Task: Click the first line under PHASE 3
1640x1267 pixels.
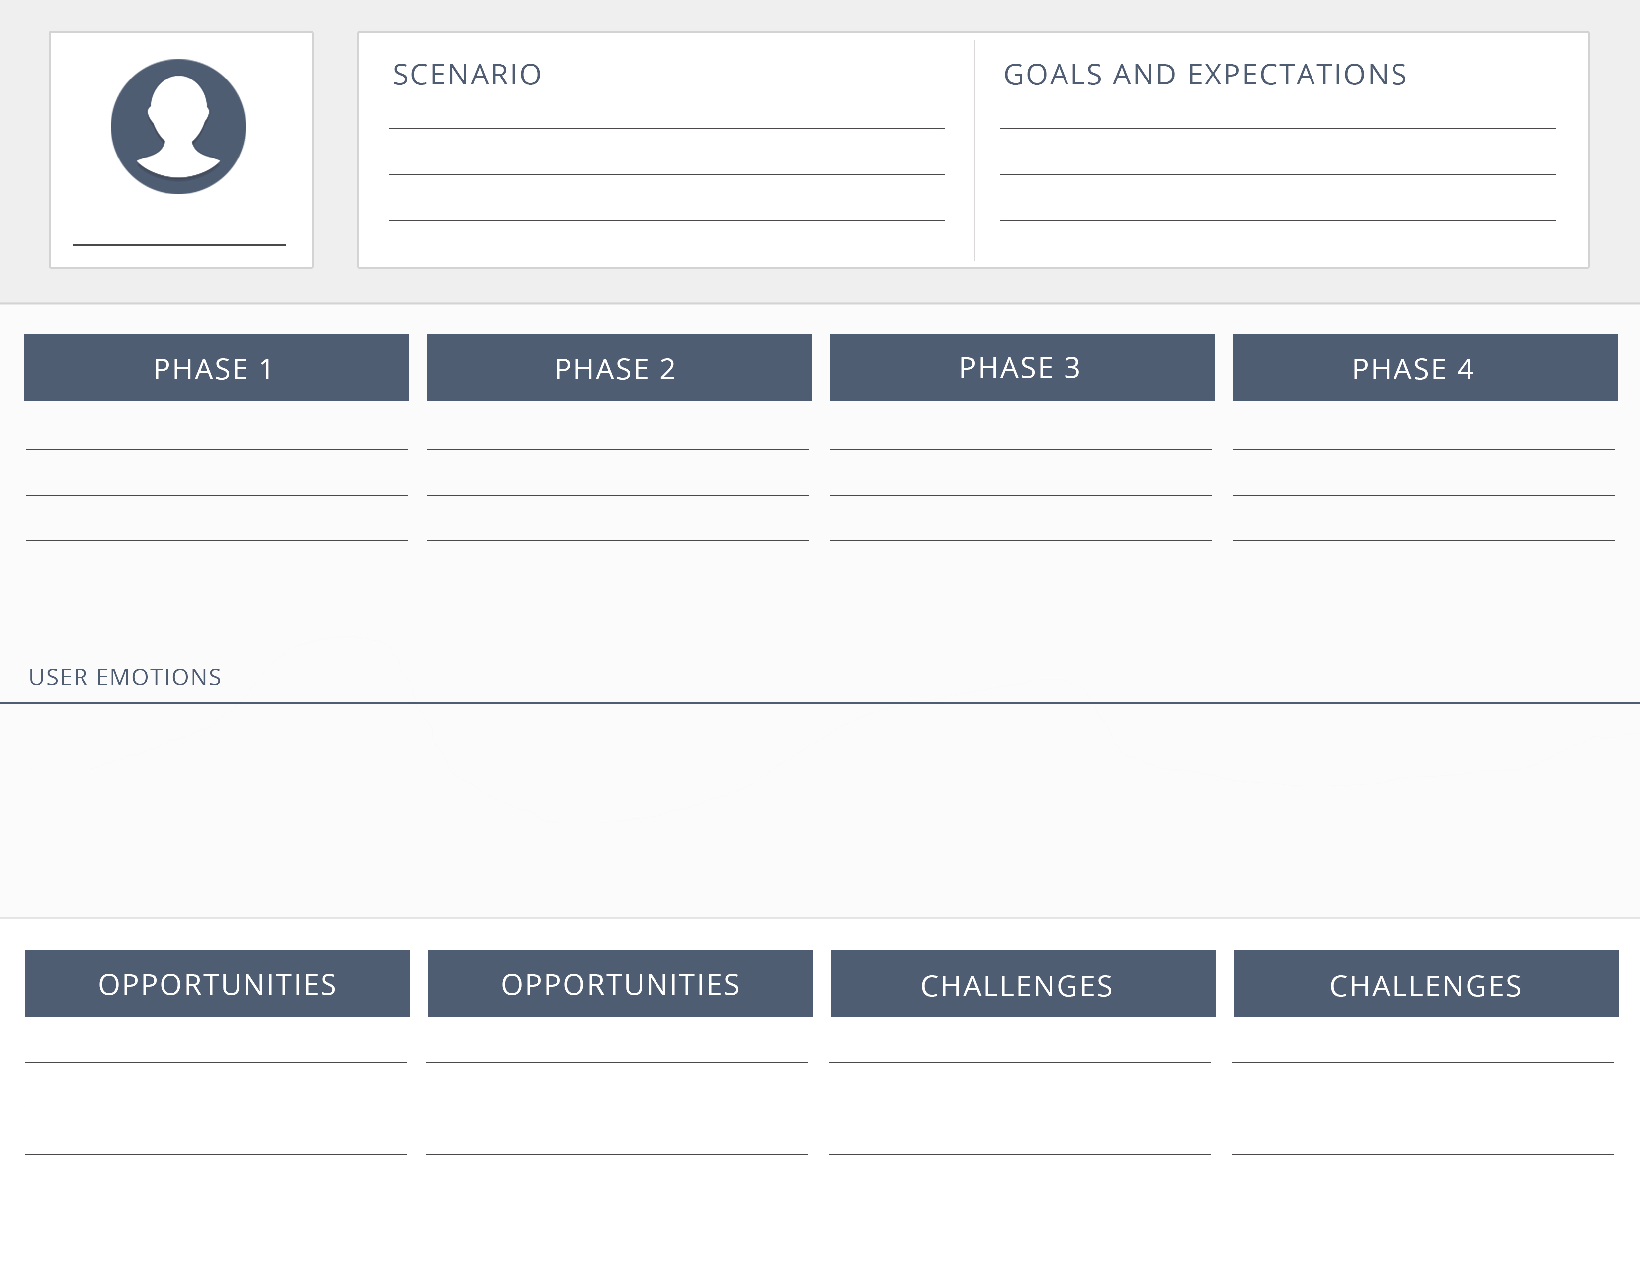Action: tap(1020, 448)
